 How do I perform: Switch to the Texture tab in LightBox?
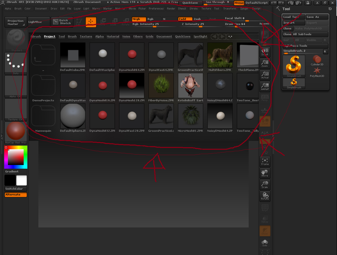pos(86,36)
